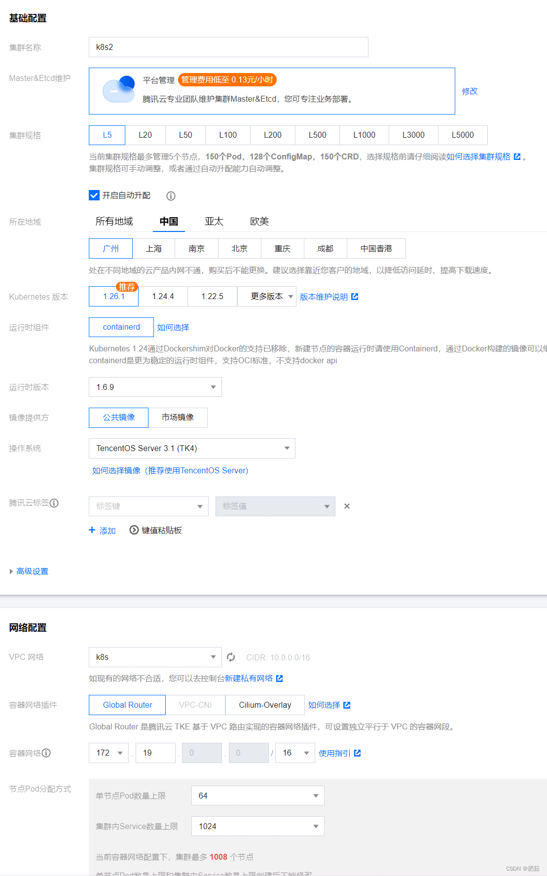Select Global Router network plugin
This screenshot has height=876, width=547.
127,705
